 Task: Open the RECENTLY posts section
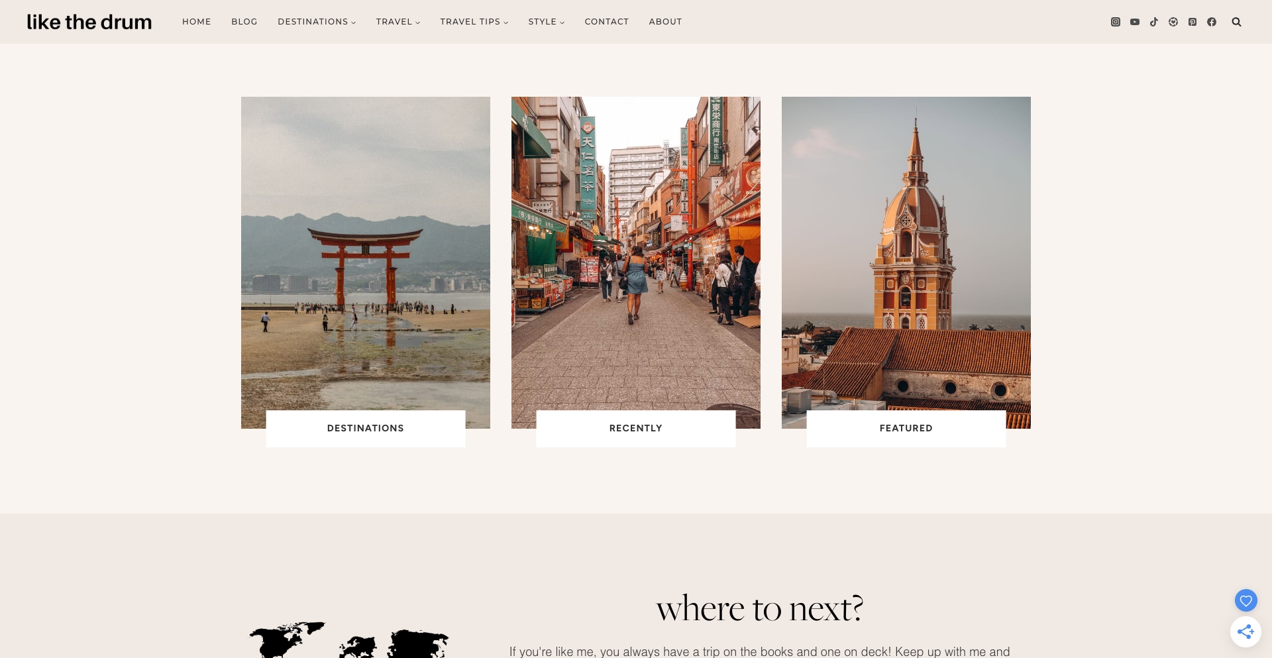635,428
